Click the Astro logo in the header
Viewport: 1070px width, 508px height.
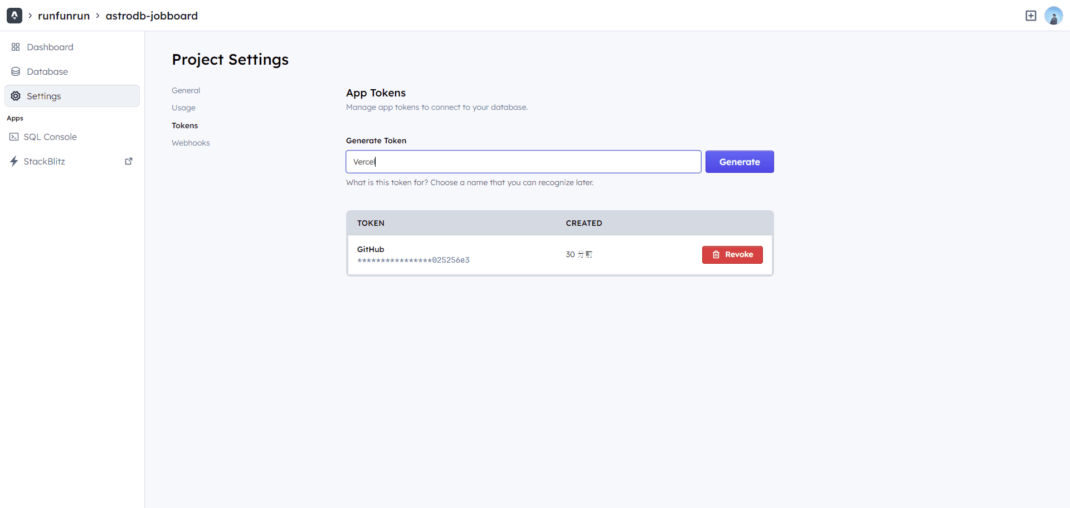(14, 16)
